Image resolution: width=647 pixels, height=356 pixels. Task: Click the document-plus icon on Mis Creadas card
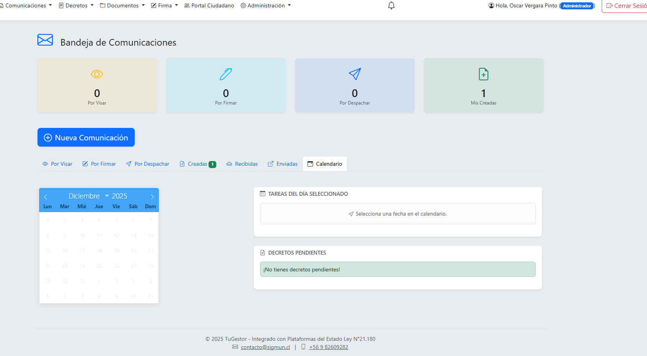point(483,74)
